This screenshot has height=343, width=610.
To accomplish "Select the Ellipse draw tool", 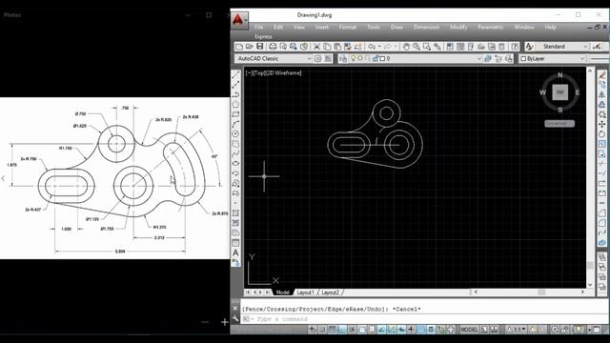I will (x=235, y=163).
